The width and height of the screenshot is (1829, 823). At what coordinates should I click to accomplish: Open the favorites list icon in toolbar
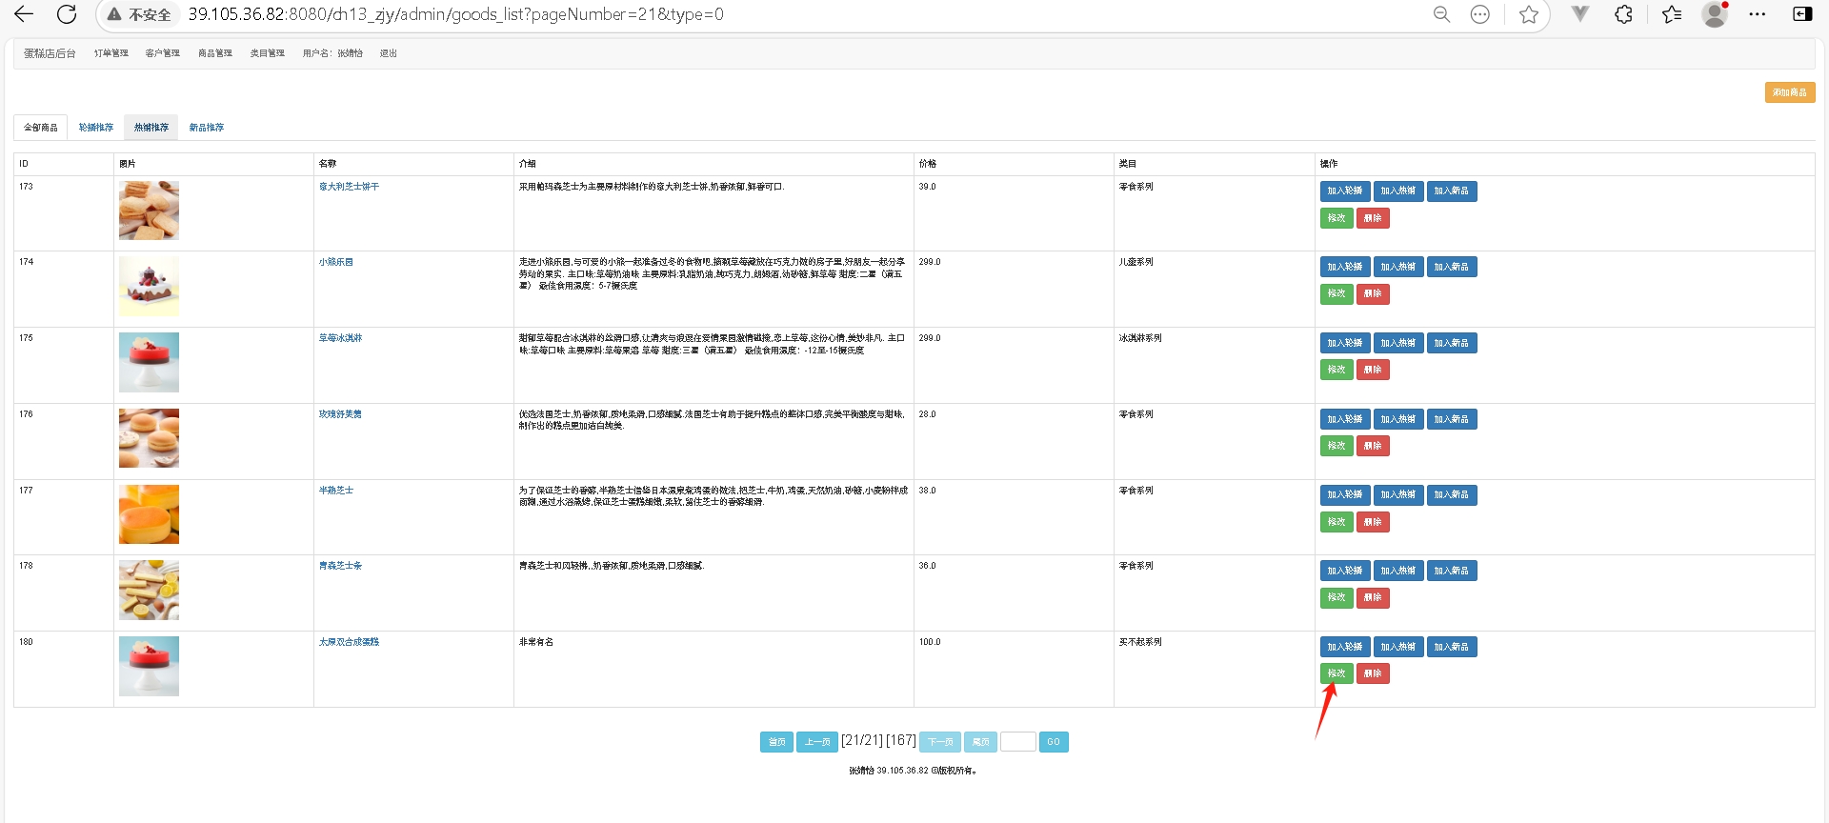click(x=1672, y=14)
